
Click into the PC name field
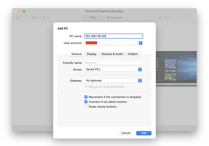point(113,36)
